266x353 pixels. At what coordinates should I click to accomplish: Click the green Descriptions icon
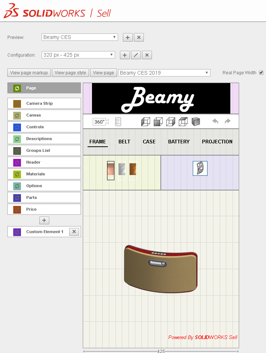(x=17, y=139)
